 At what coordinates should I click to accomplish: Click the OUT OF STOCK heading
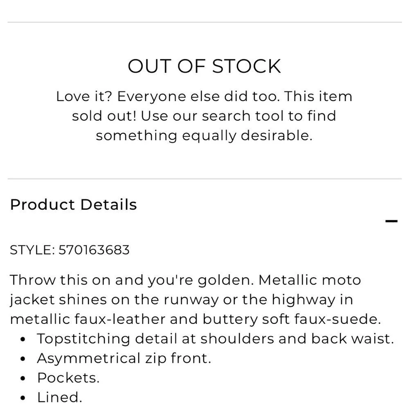click(204, 66)
